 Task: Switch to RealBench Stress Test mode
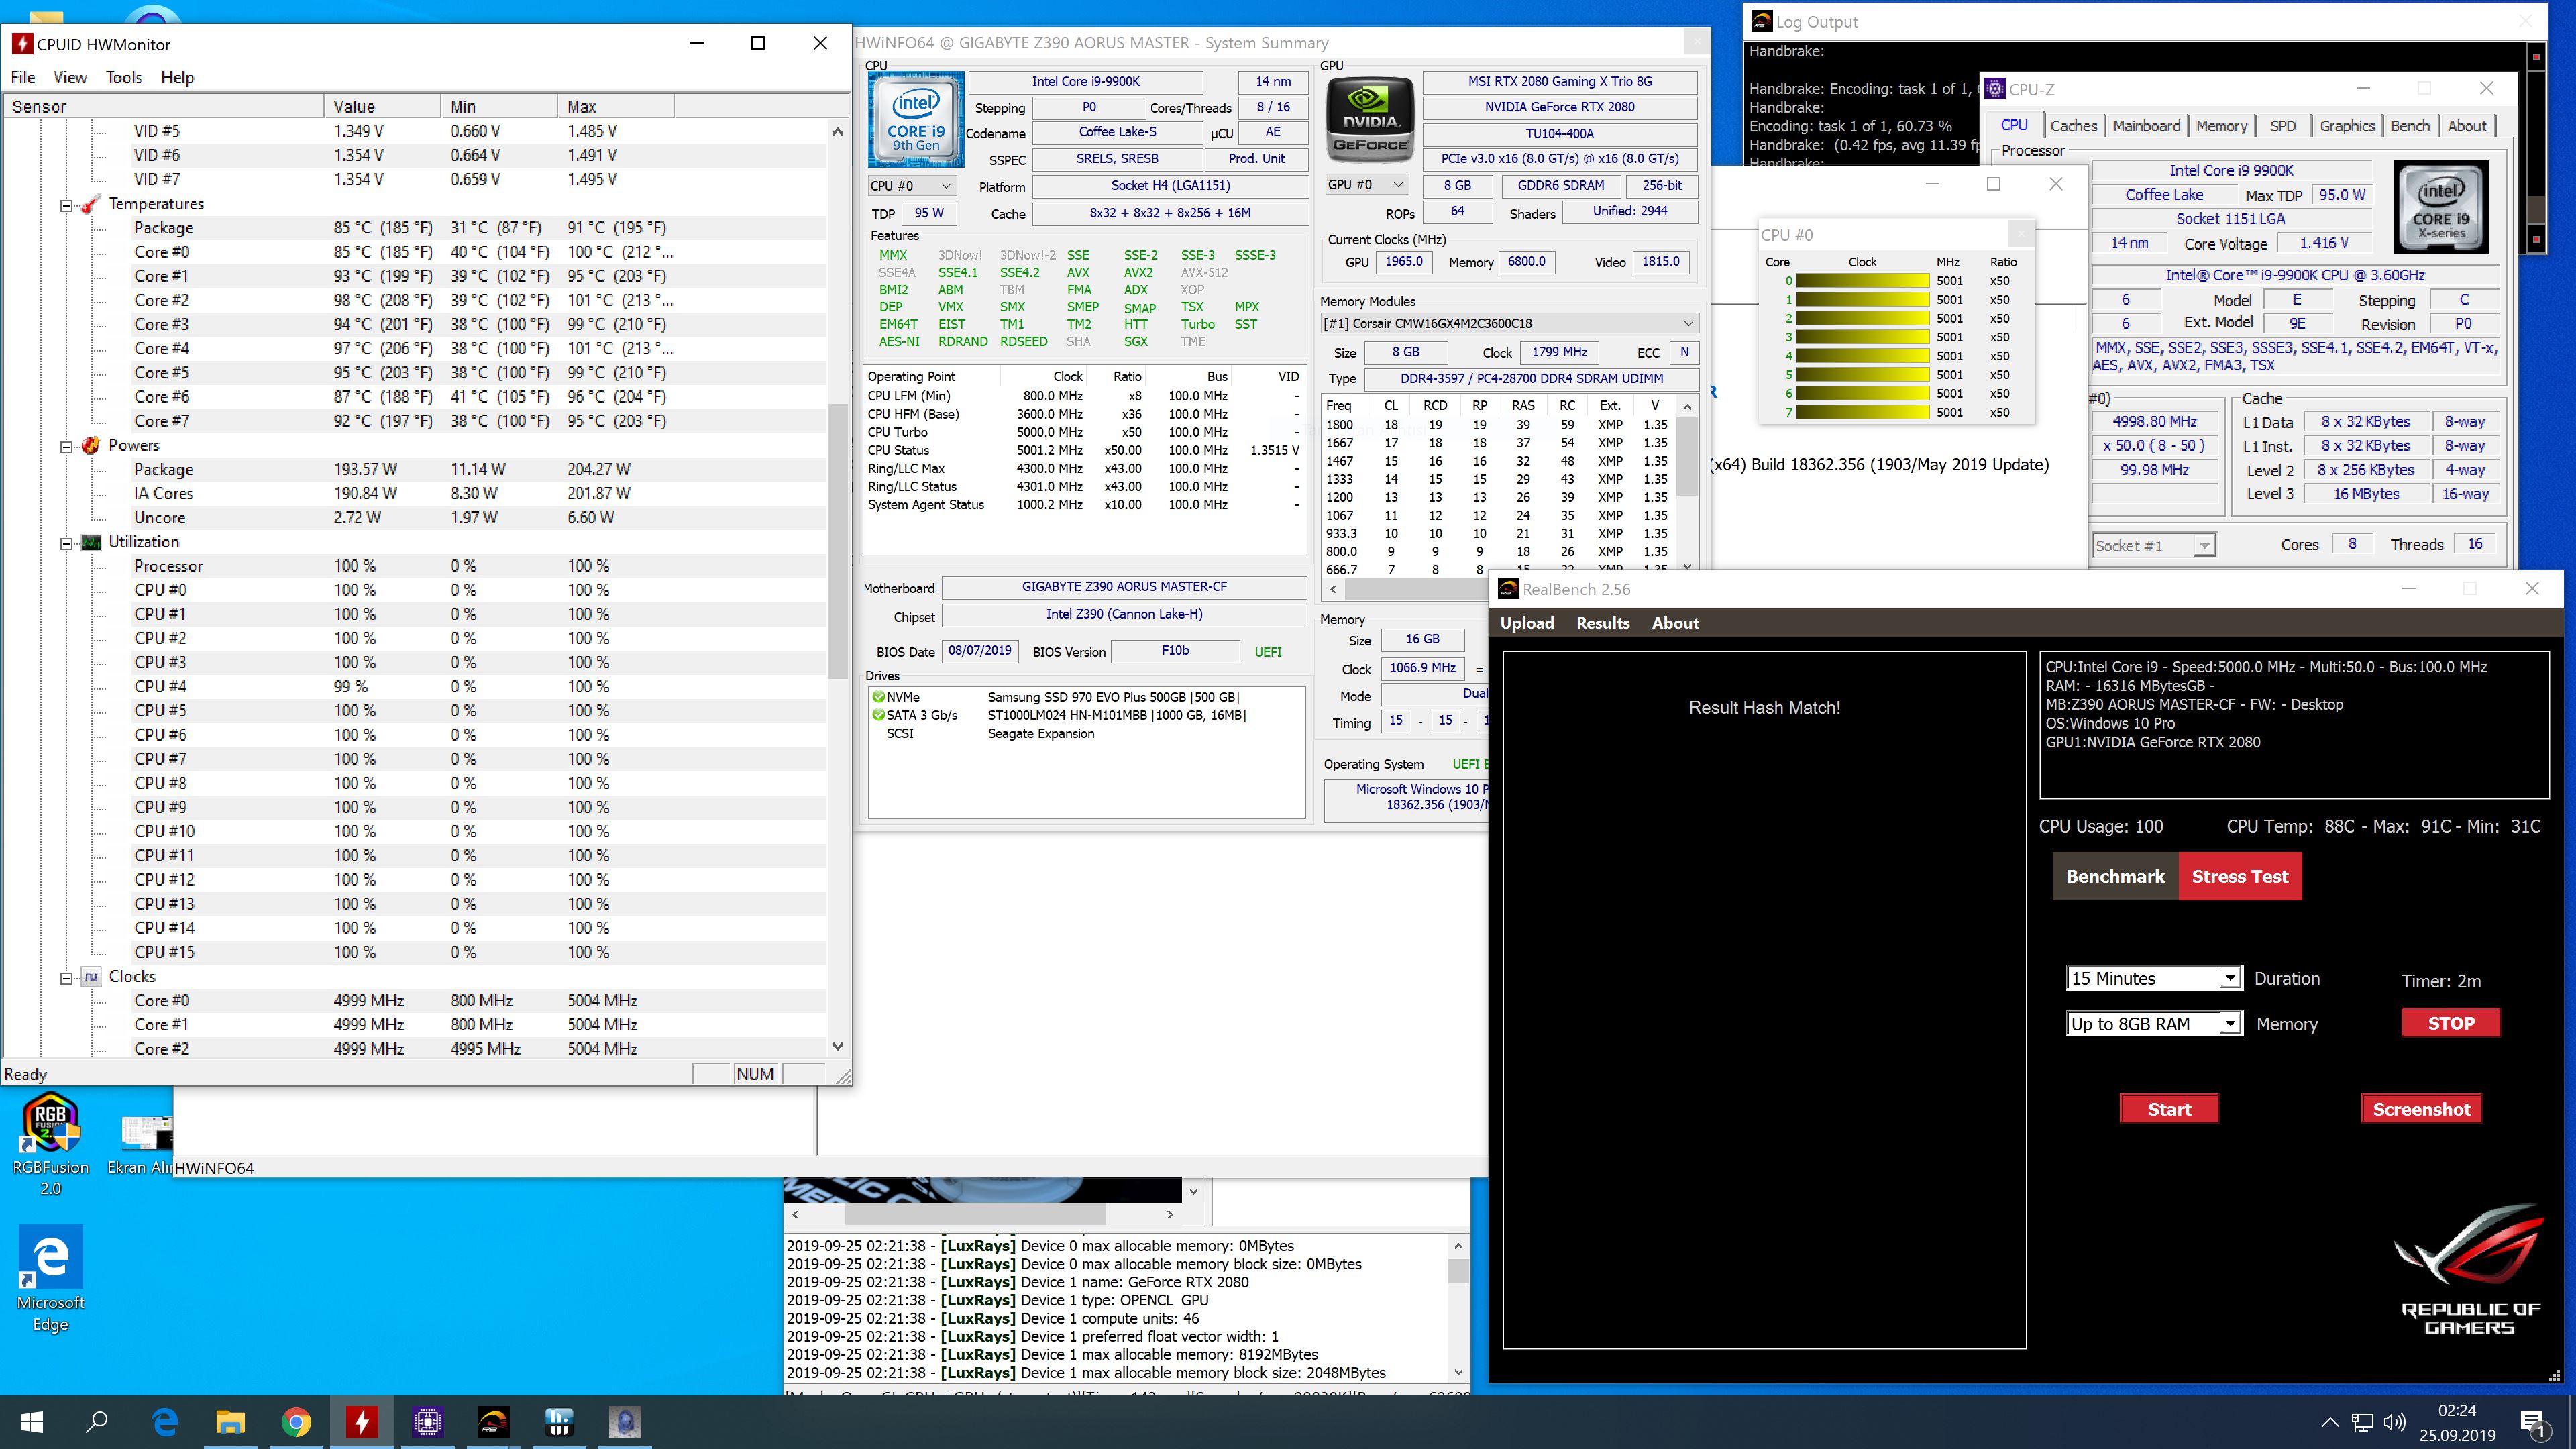pos(2239,876)
